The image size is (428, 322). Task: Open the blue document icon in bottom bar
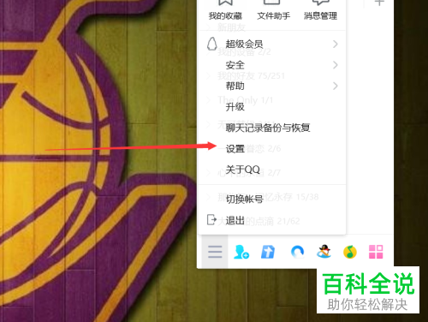268,252
